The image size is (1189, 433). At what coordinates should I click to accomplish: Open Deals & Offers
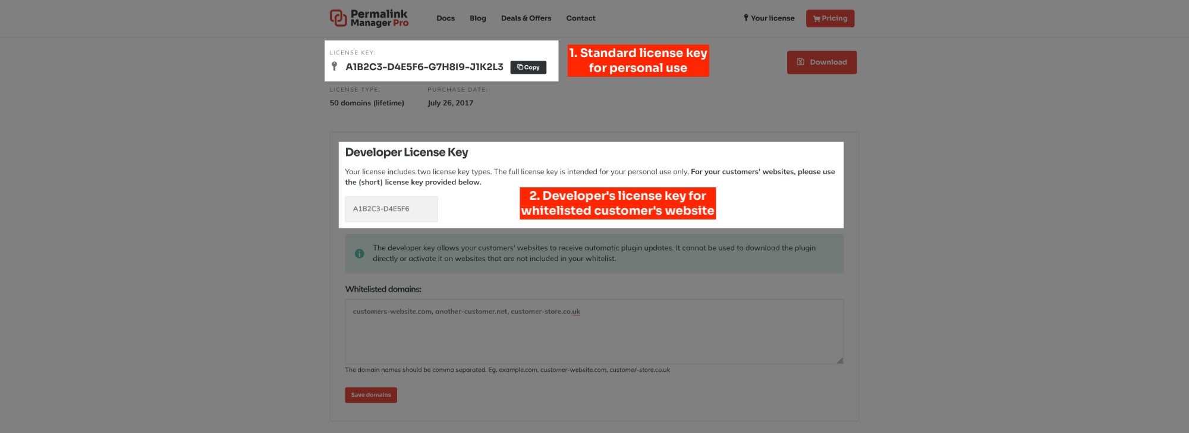pyautogui.click(x=526, y=18)
